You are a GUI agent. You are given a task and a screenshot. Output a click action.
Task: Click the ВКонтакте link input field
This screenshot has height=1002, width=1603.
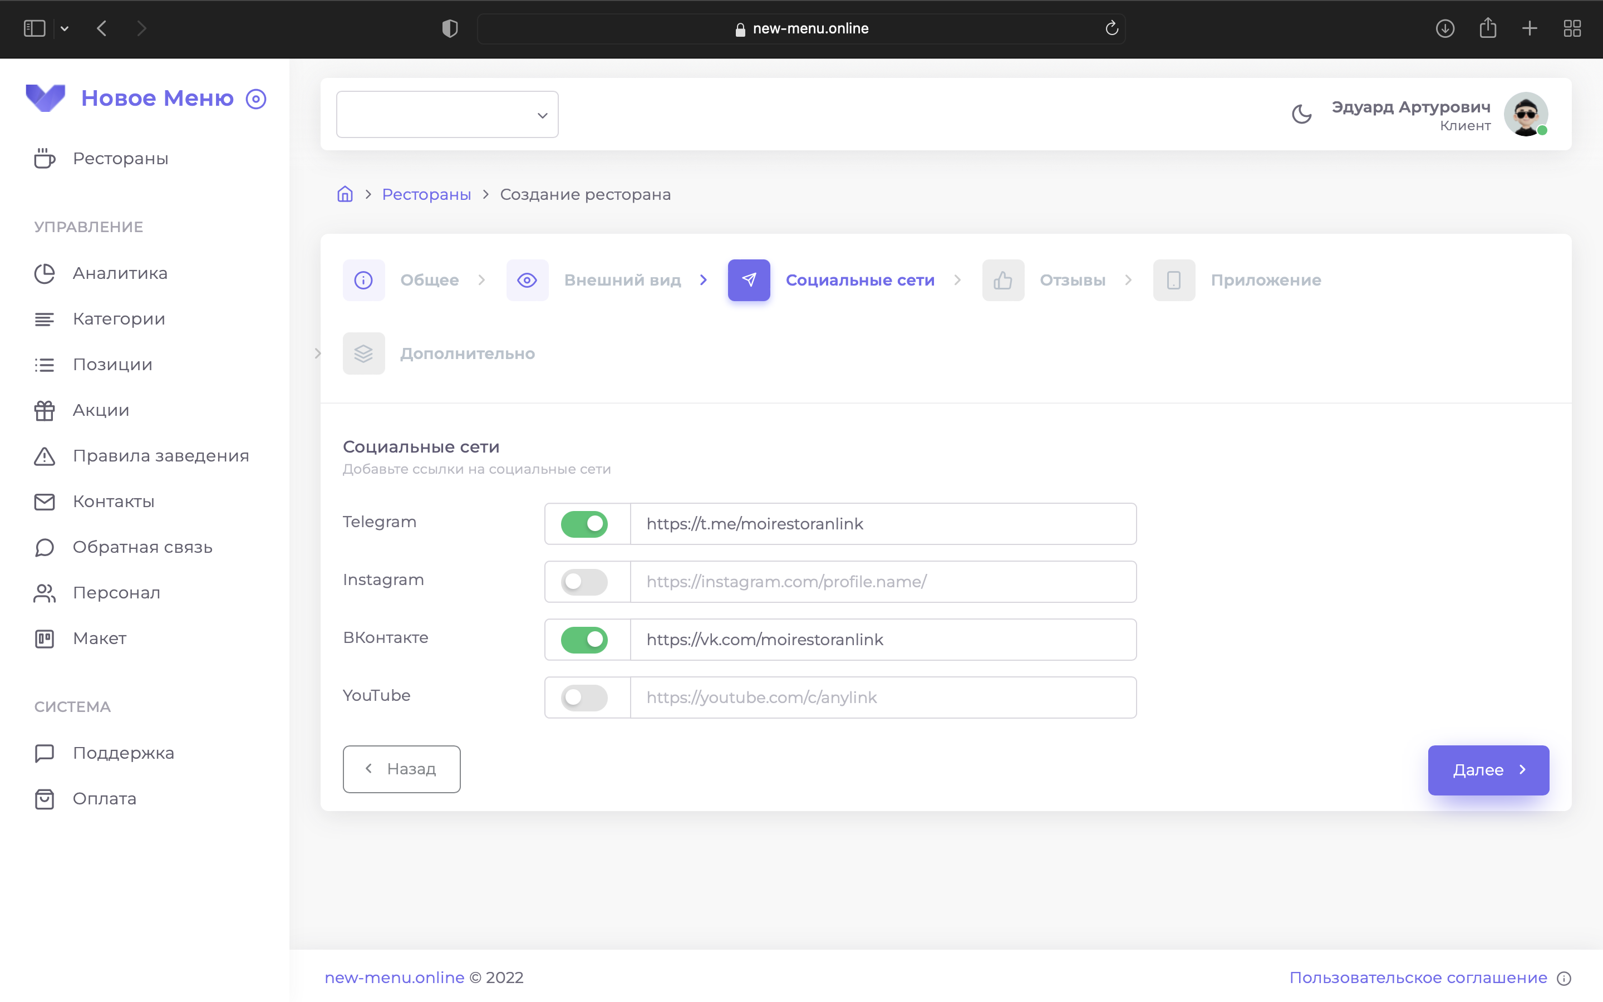click(884, 640)
